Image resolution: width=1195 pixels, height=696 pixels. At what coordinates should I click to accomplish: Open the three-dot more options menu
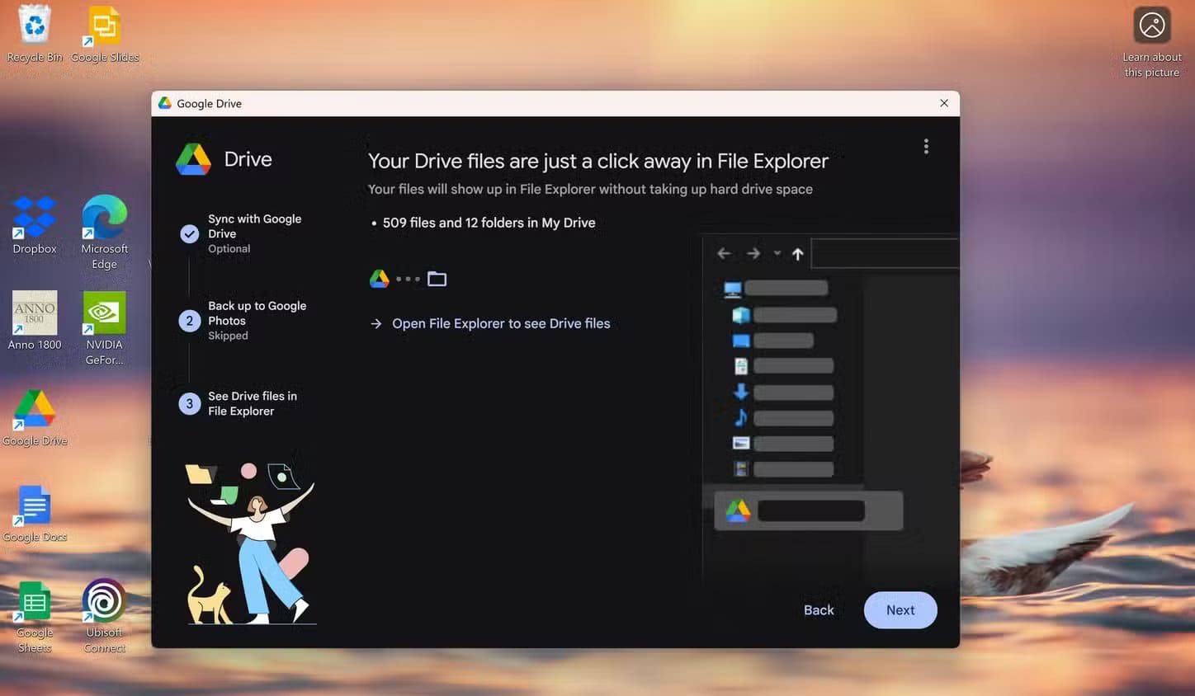pos(926,147)
